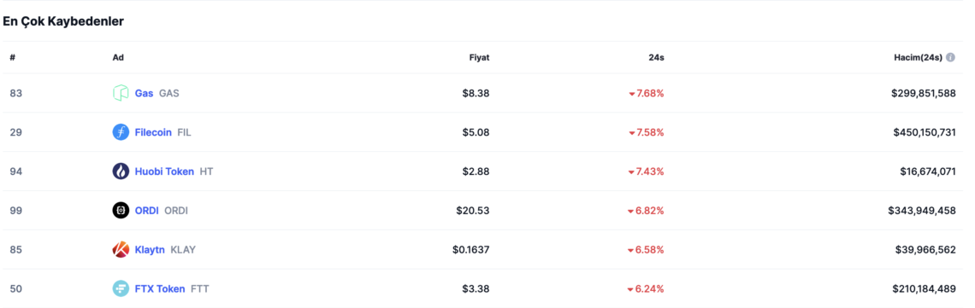Click the Huobi Token flame icon

point(121,171)
